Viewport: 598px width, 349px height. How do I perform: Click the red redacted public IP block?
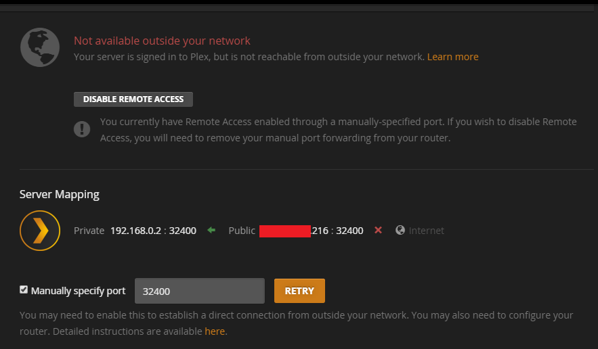coord(285,231)
